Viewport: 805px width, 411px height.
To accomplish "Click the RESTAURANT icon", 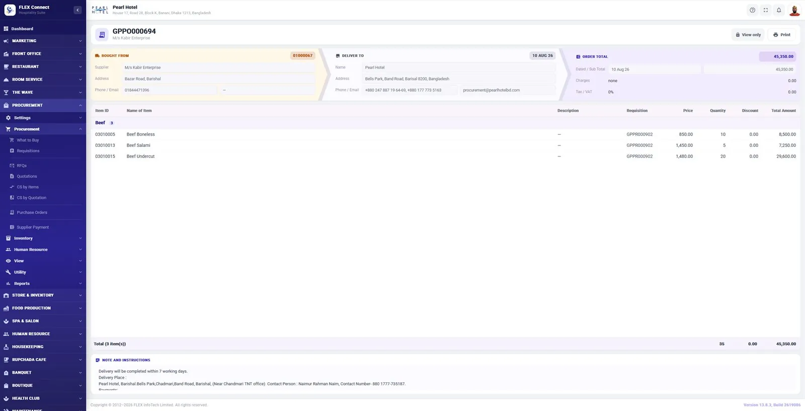I will [6, 66].
